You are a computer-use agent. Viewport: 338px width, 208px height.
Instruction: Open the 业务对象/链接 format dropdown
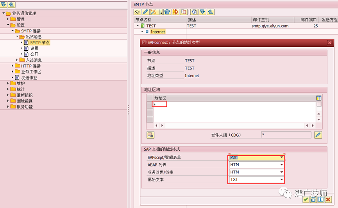click(281, 172)
